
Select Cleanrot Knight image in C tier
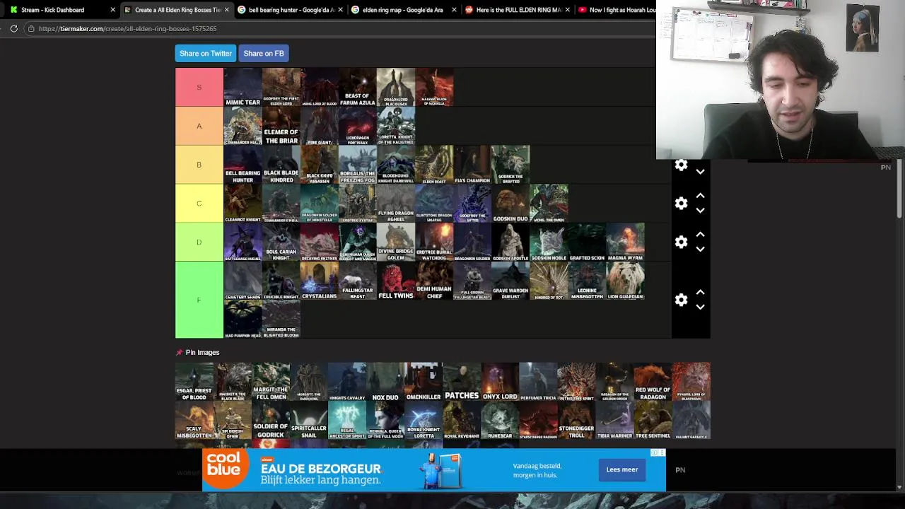click(243, 204)
